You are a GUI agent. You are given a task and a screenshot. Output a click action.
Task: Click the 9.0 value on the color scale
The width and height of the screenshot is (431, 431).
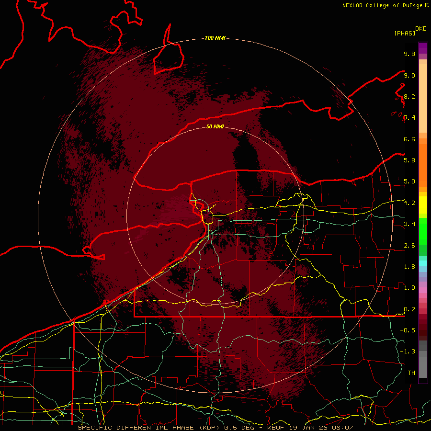[x=409, y=75]
